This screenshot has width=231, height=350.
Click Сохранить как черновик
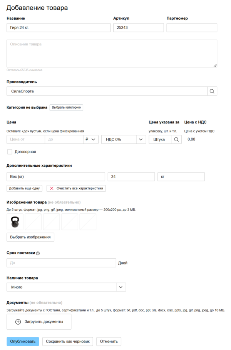point(68,342)
